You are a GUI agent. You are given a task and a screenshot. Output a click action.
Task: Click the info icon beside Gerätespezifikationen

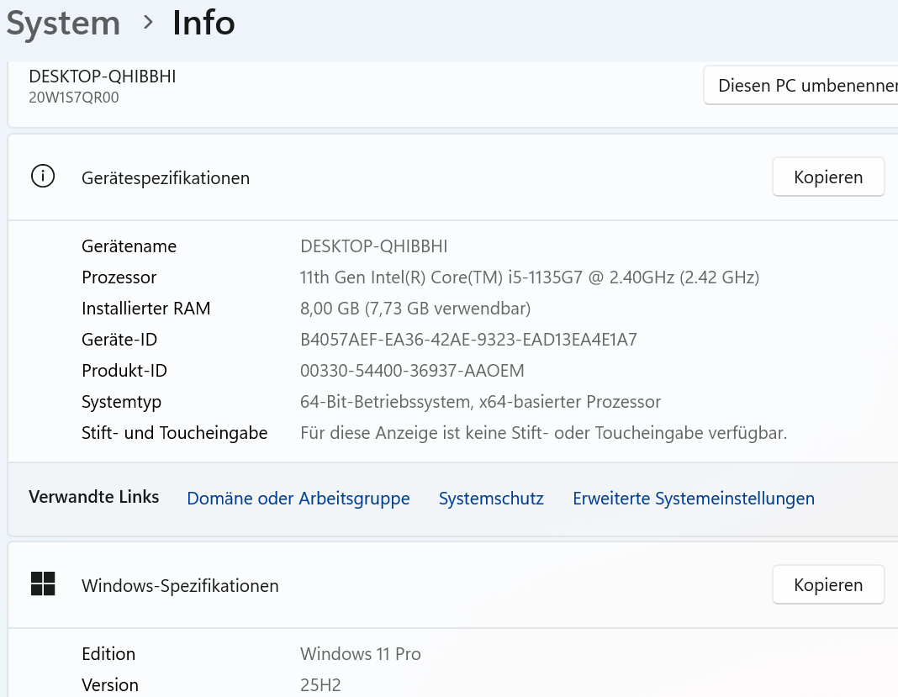43,177
